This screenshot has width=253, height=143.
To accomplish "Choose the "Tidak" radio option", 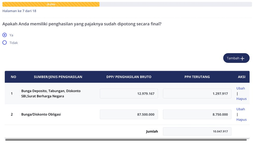I will coord(5,43).
